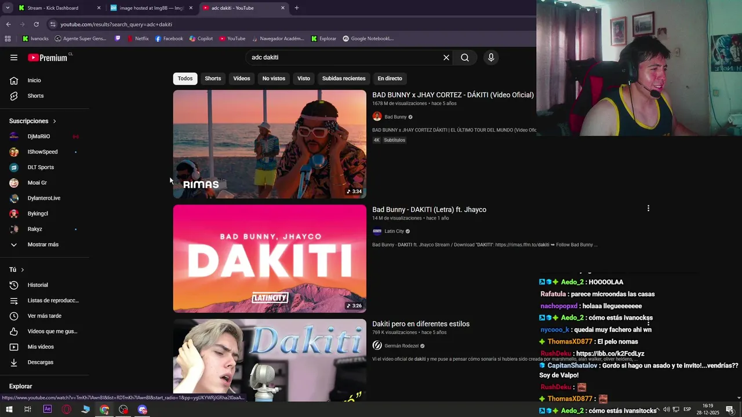742x417 pixels.
Task: Open OBS Studio from the taskbar
Action: pos(123,409)
